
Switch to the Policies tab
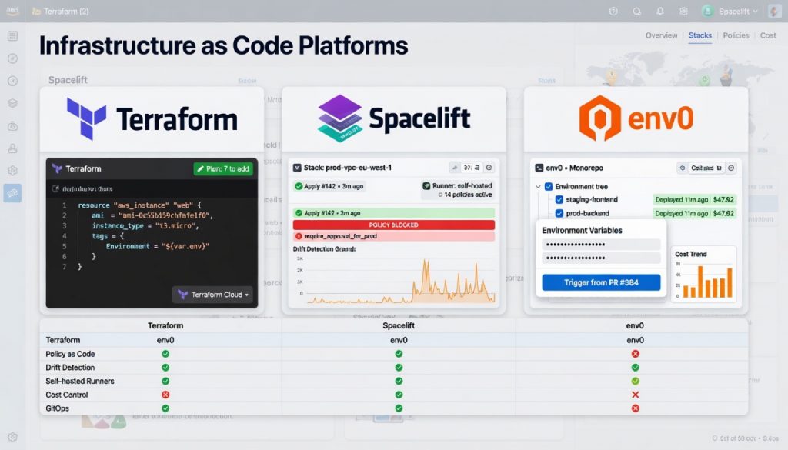pyautogui.click(x=736, y=35)
